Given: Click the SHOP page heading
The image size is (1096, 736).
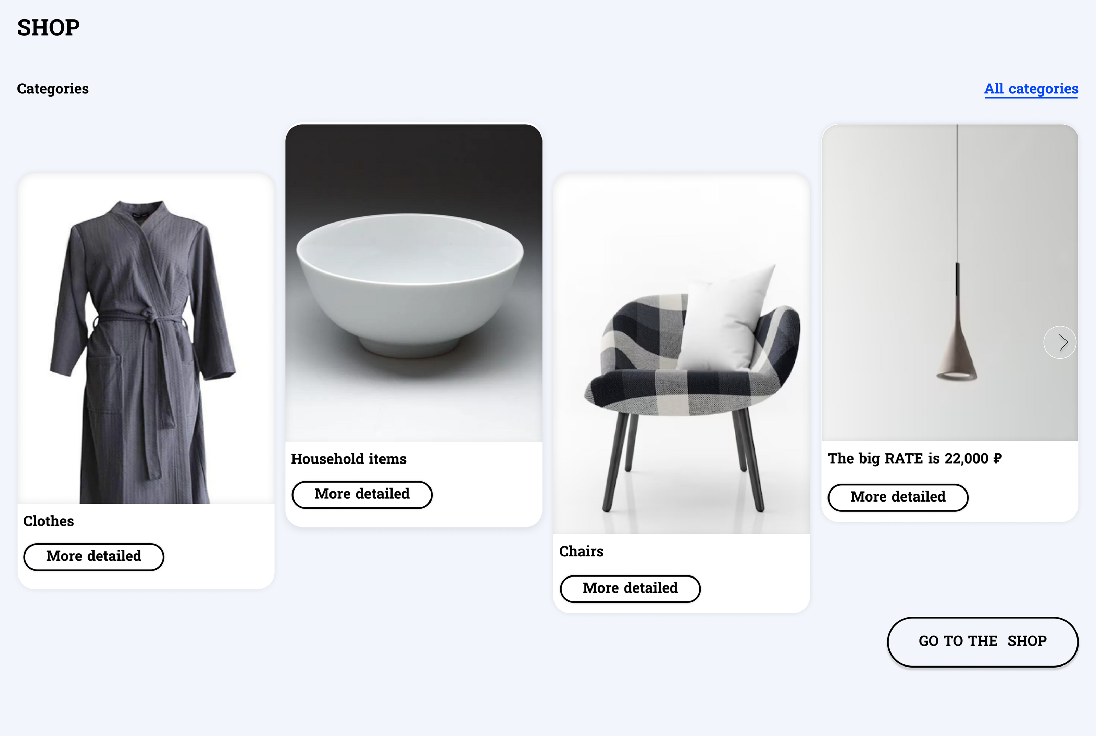Looking at the screenshot, I should coord(48,27).
